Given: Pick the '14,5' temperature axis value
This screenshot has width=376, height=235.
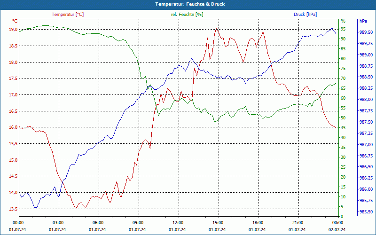Looking at the screenshot, I should point(13,176).
